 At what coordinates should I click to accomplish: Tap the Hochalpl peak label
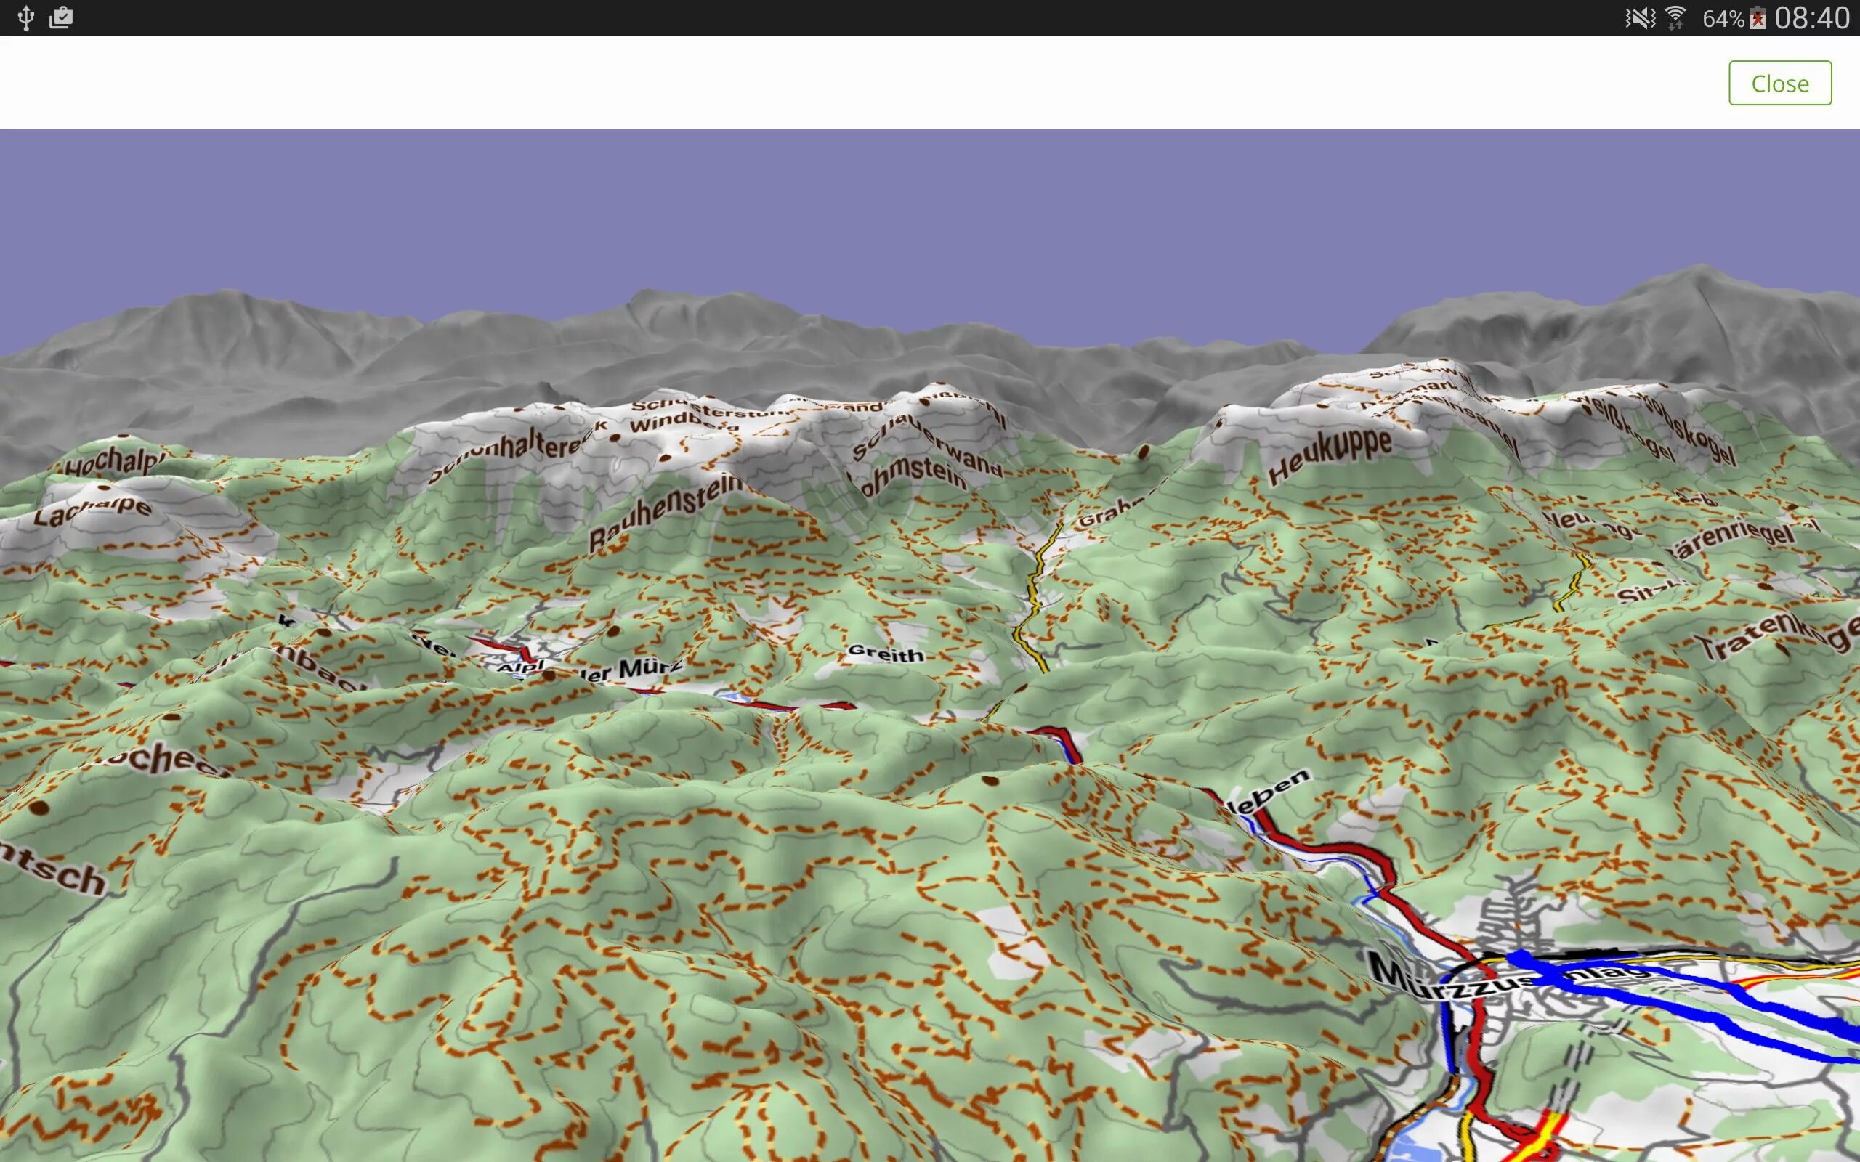tap(114, 463)
